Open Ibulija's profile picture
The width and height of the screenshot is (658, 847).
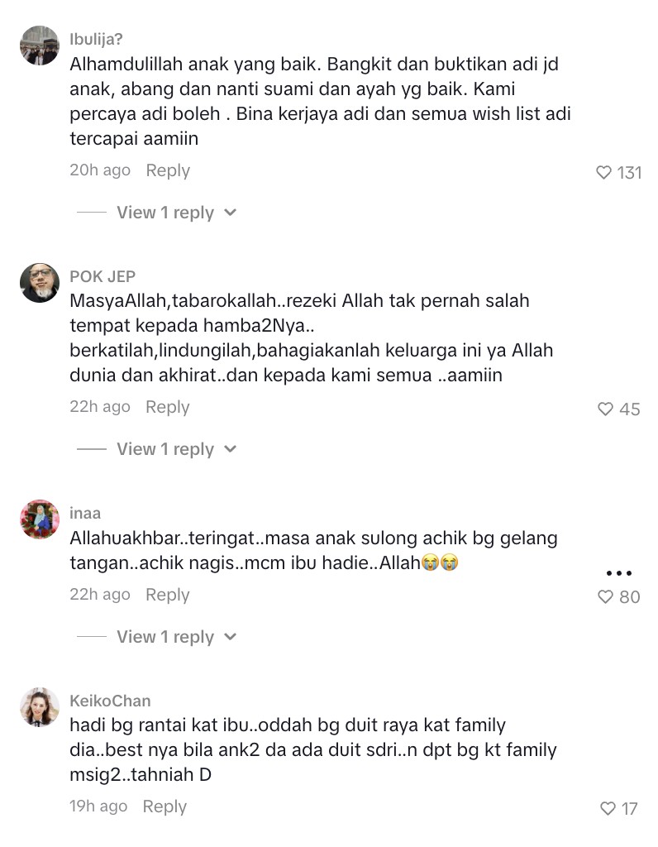click(x=40, y=45)
